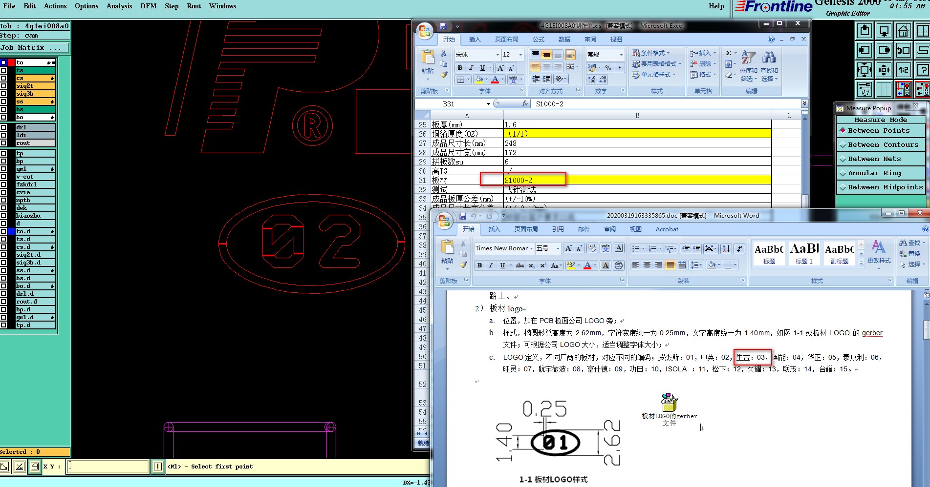Click the Word superscript icon
930x487 pixels.
coord(543,265)
